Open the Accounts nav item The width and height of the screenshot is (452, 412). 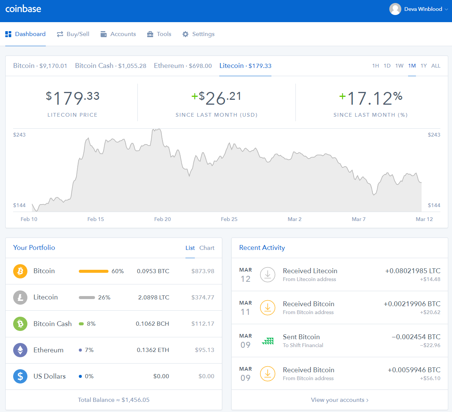pos(118,34)
